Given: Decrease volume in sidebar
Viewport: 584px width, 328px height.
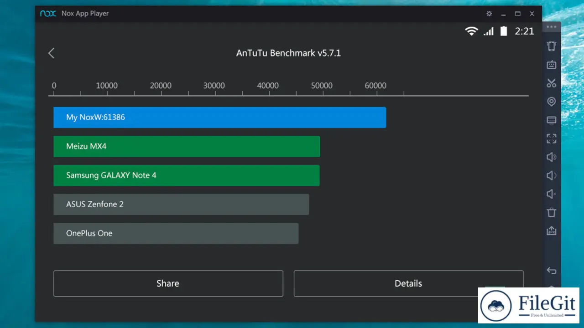Looking at the screenshot, I should 552,175.
